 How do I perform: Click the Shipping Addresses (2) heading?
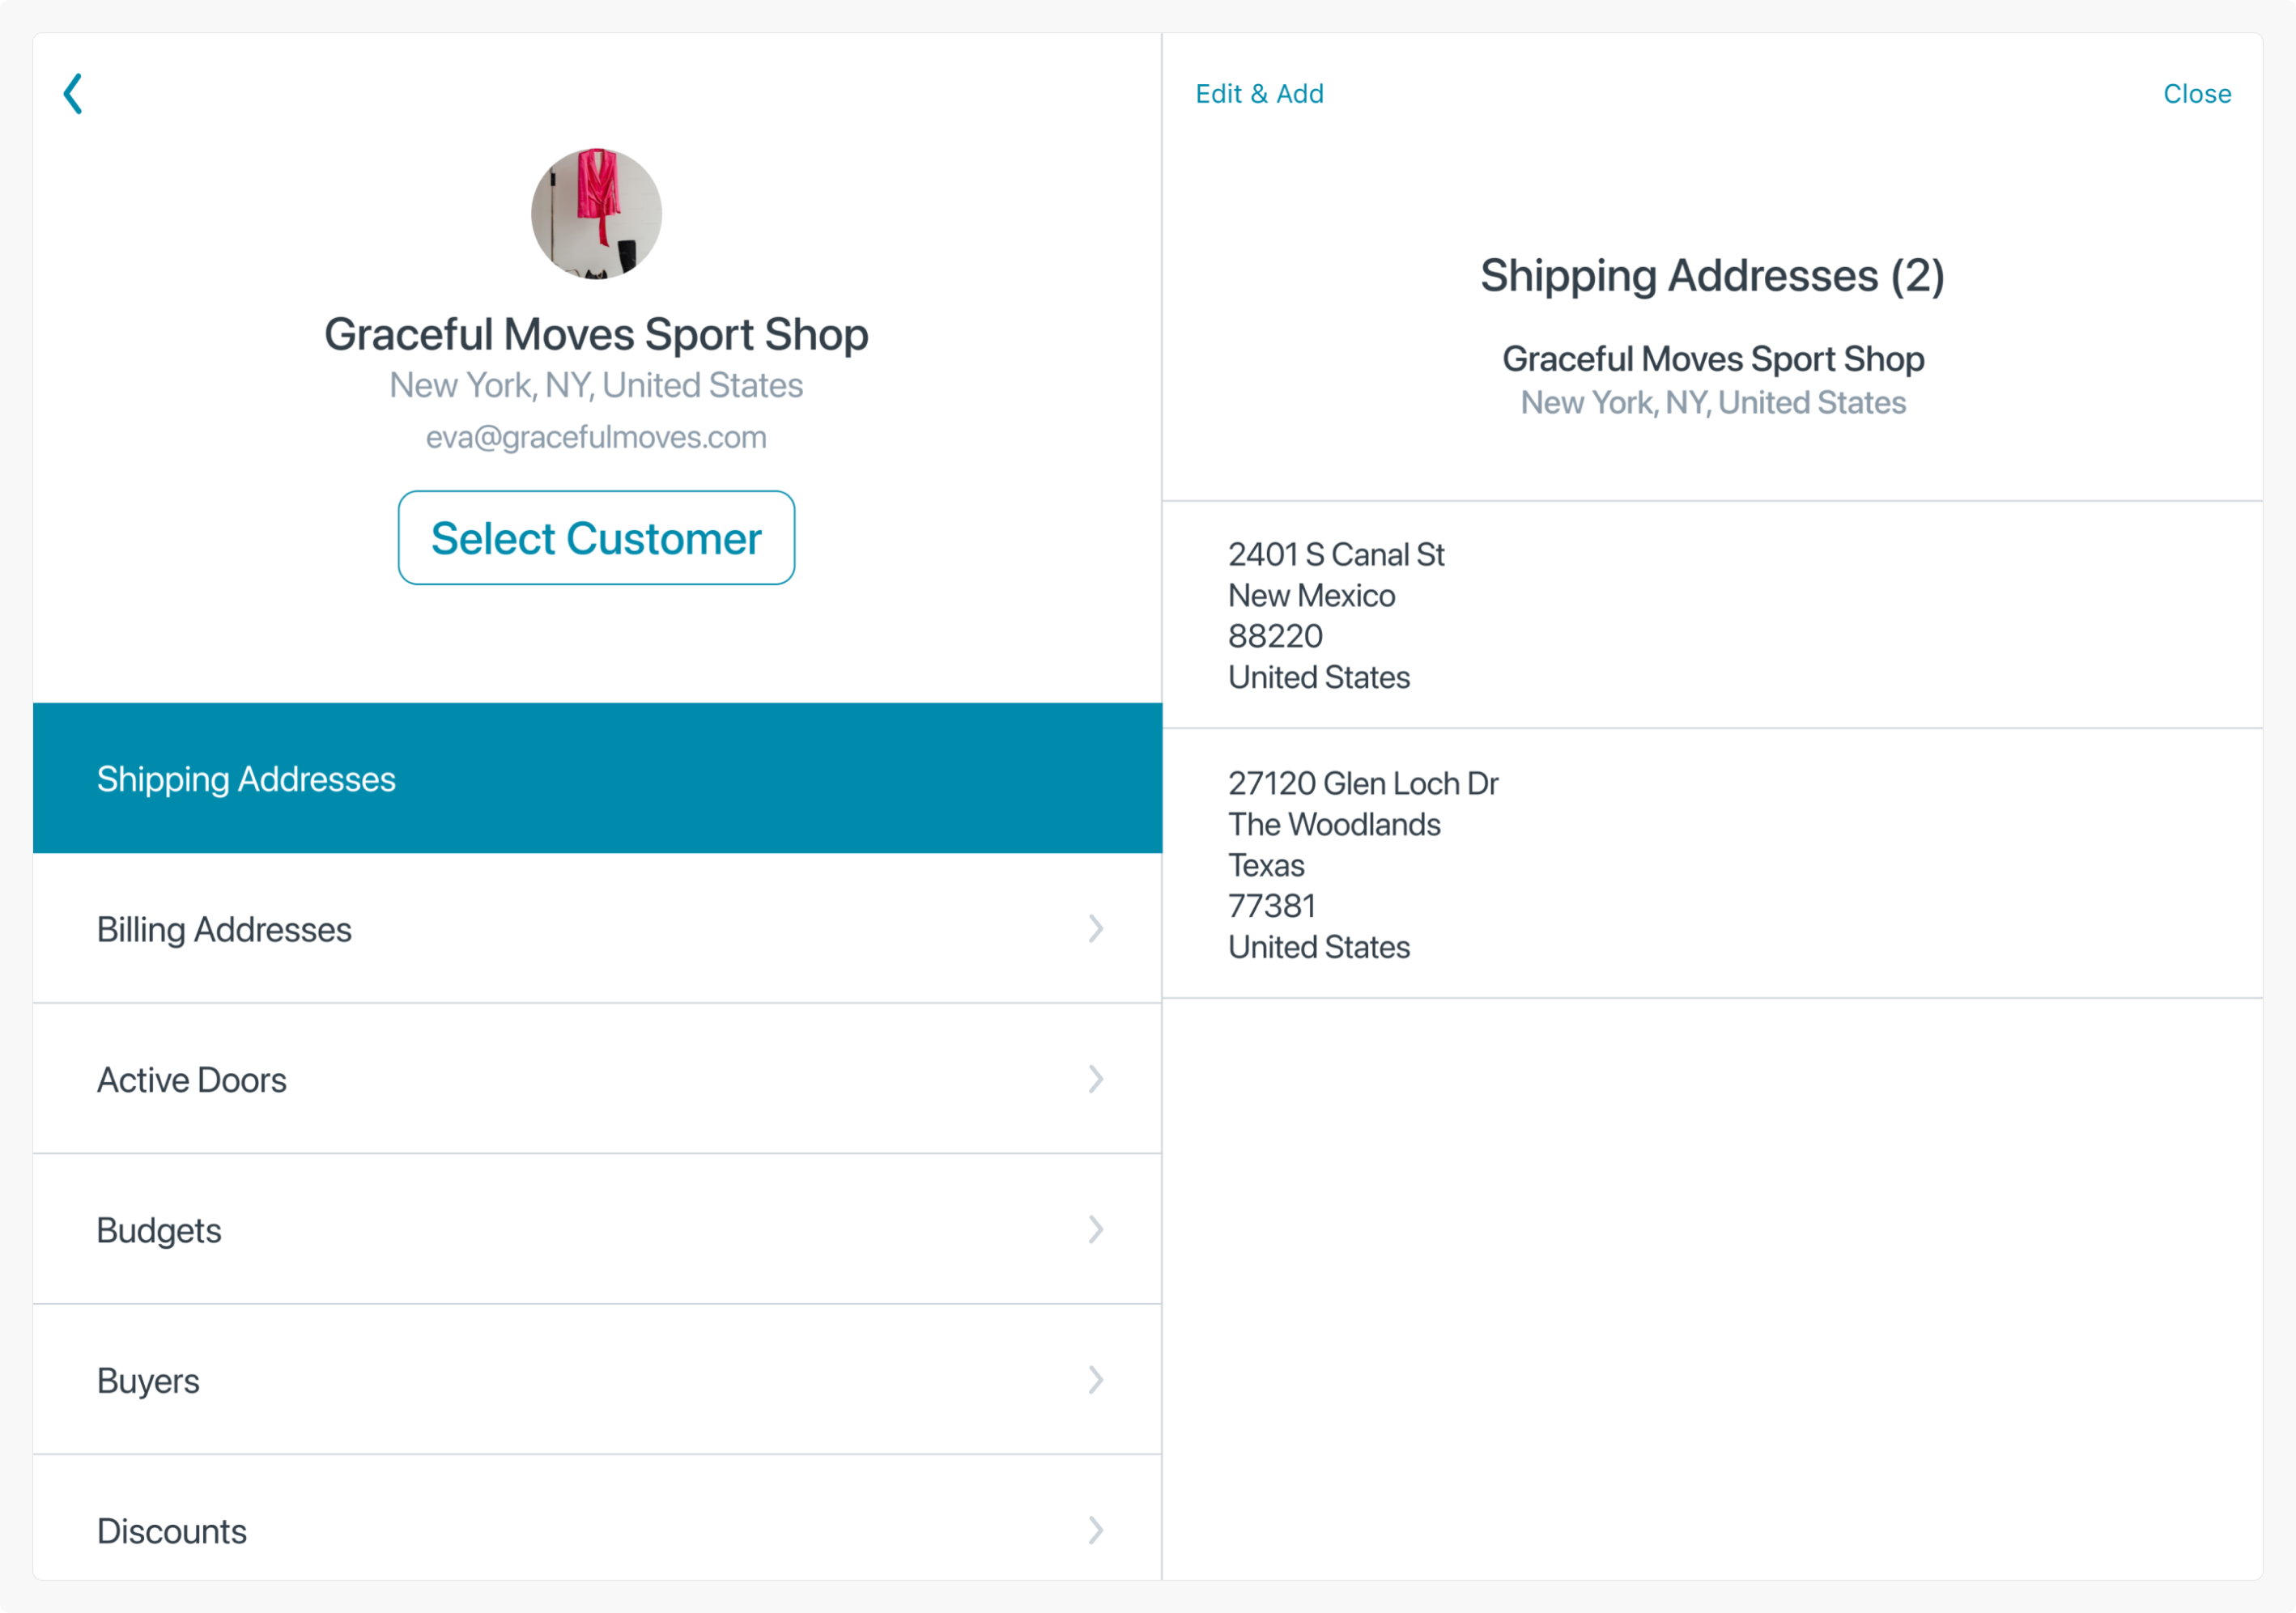pyautogui.click(x=1711, y=276)
